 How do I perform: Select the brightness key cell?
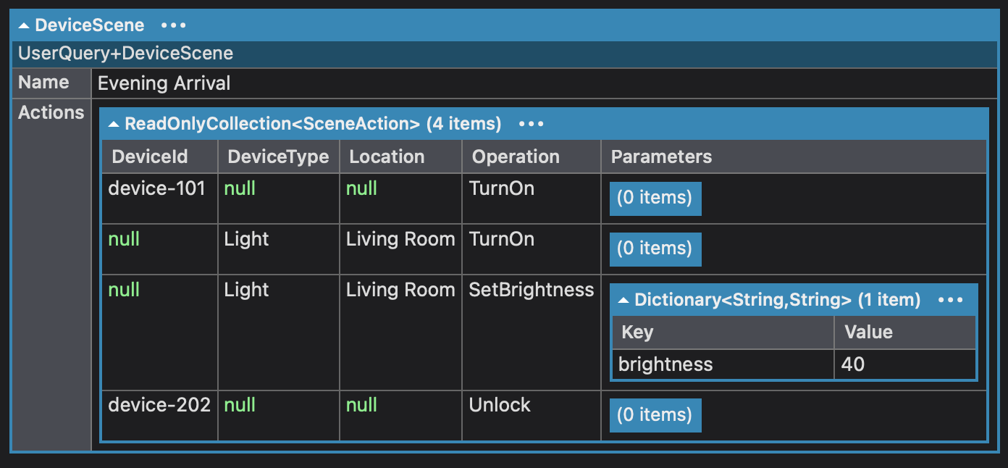pos(723,364)
